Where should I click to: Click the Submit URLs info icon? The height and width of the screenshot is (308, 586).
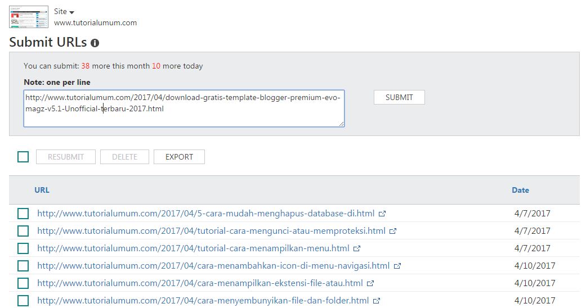click(x=95, y=43)
